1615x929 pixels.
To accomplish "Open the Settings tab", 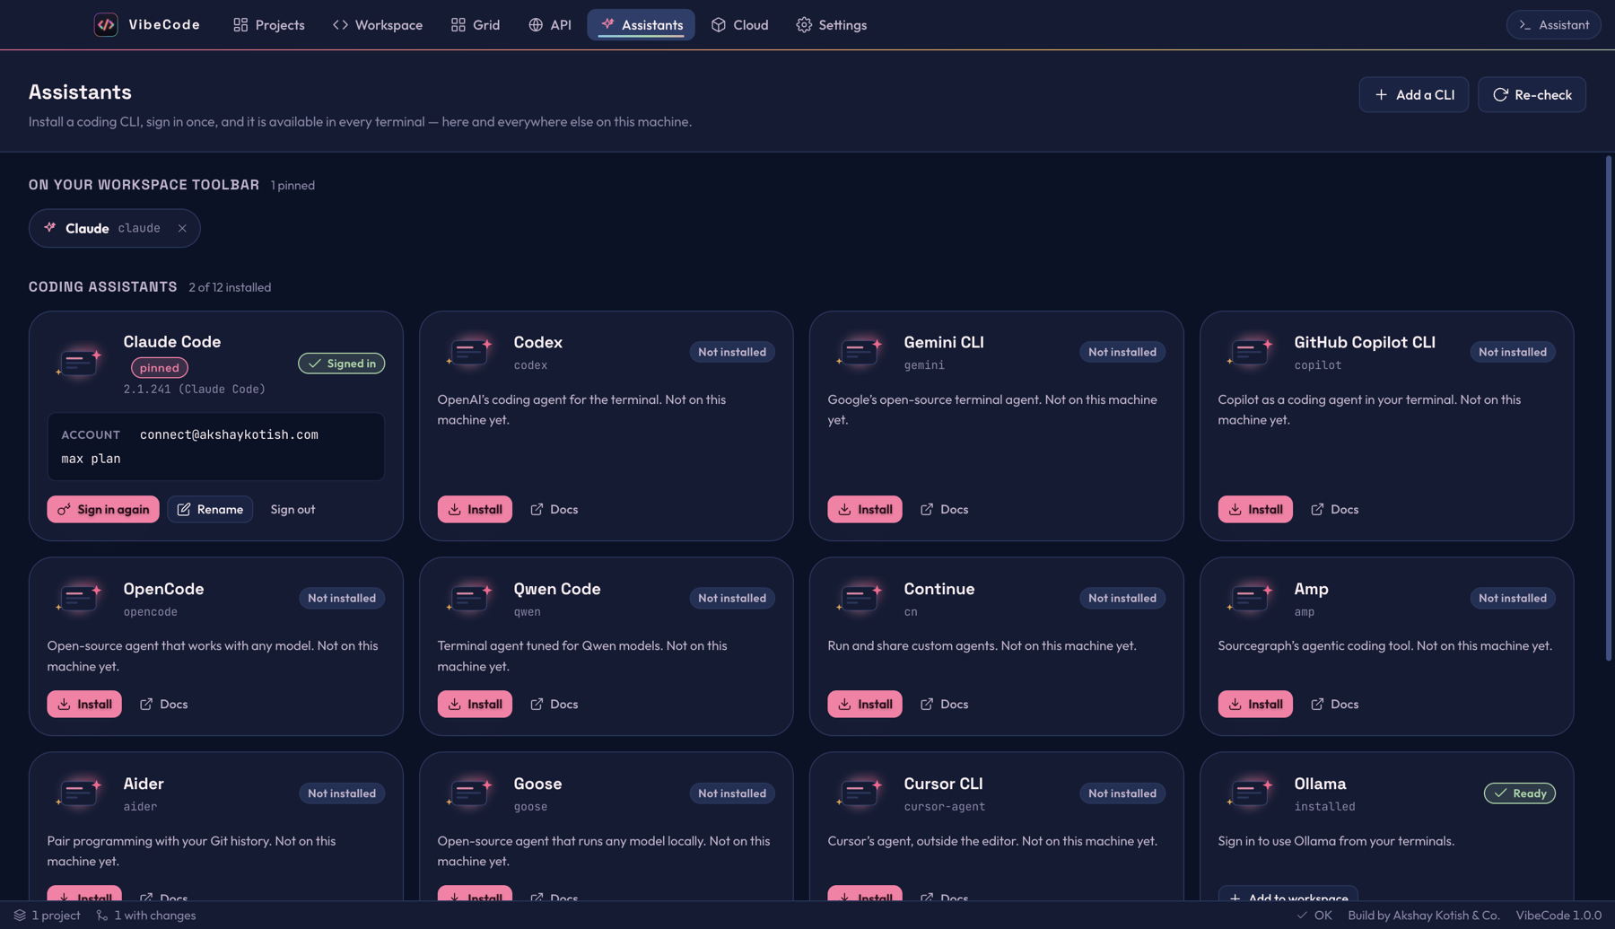I will [831, 24].
